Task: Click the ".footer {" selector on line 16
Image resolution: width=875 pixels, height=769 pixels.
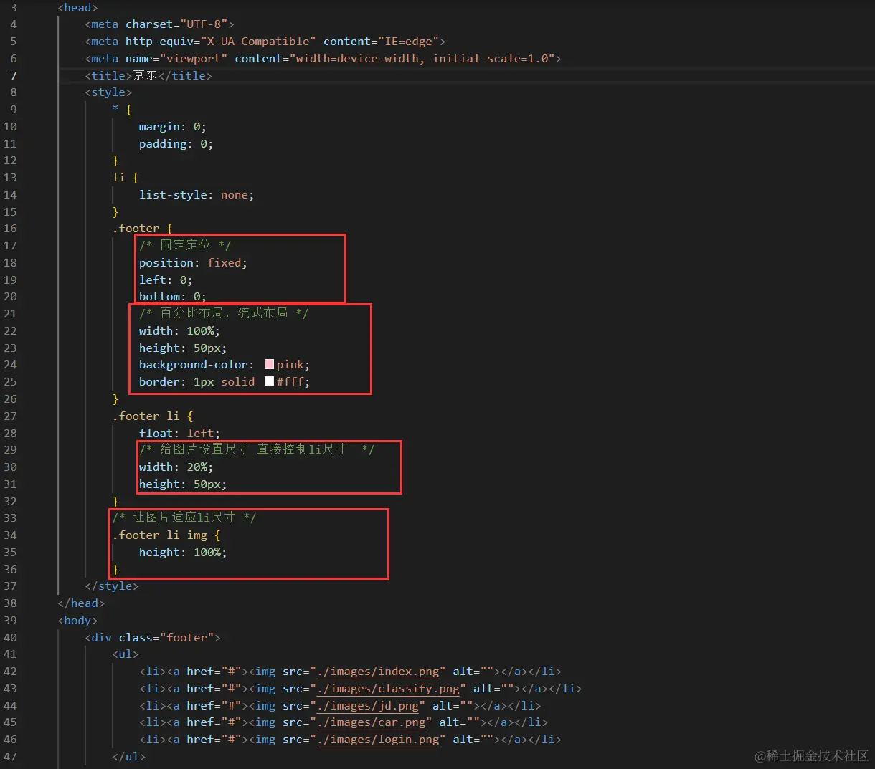Action: click(x=142, y=229)
